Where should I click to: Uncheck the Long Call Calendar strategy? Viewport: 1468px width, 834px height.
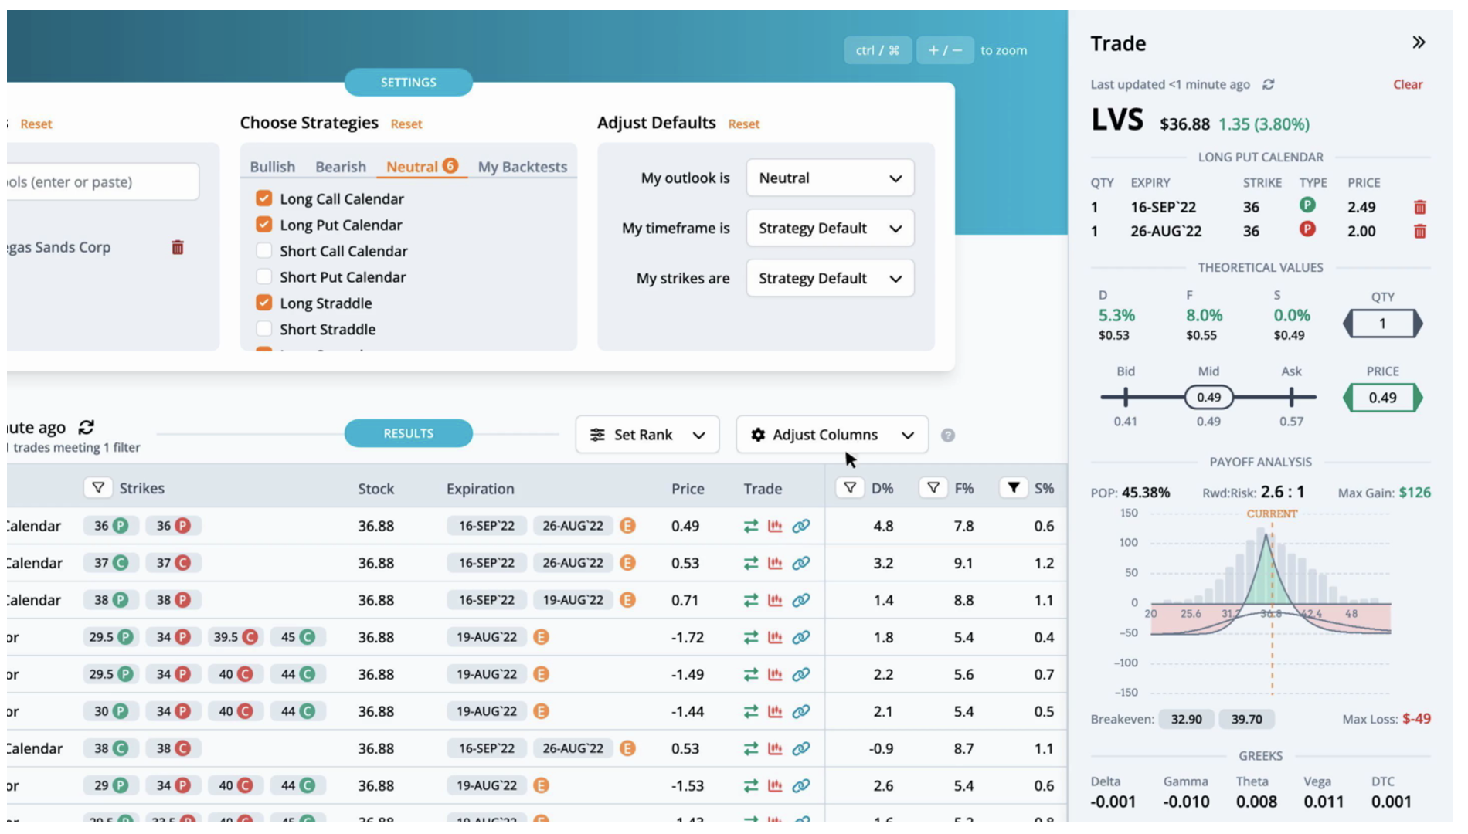(263, 198)
